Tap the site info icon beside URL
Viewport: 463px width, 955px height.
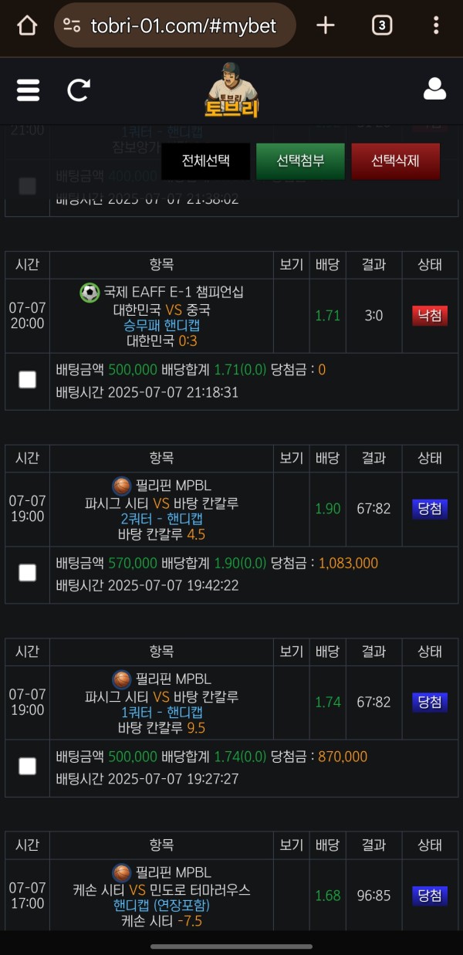(x=72, y=25)
